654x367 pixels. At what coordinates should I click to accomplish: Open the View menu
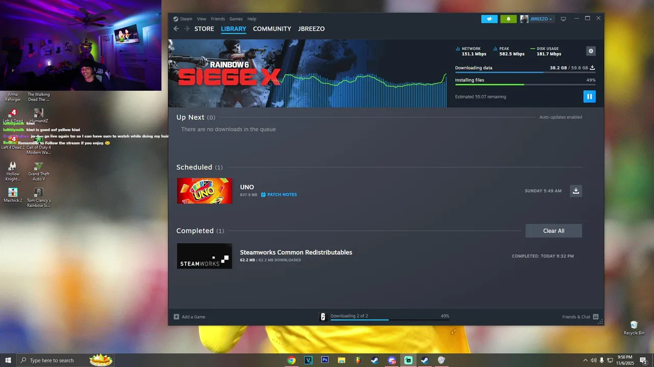(201, 19)
